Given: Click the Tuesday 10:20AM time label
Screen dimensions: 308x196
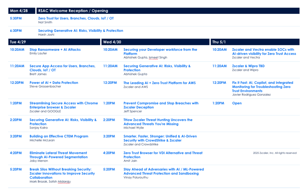Looking at the screenshot, I should click(x=17, y=50).
